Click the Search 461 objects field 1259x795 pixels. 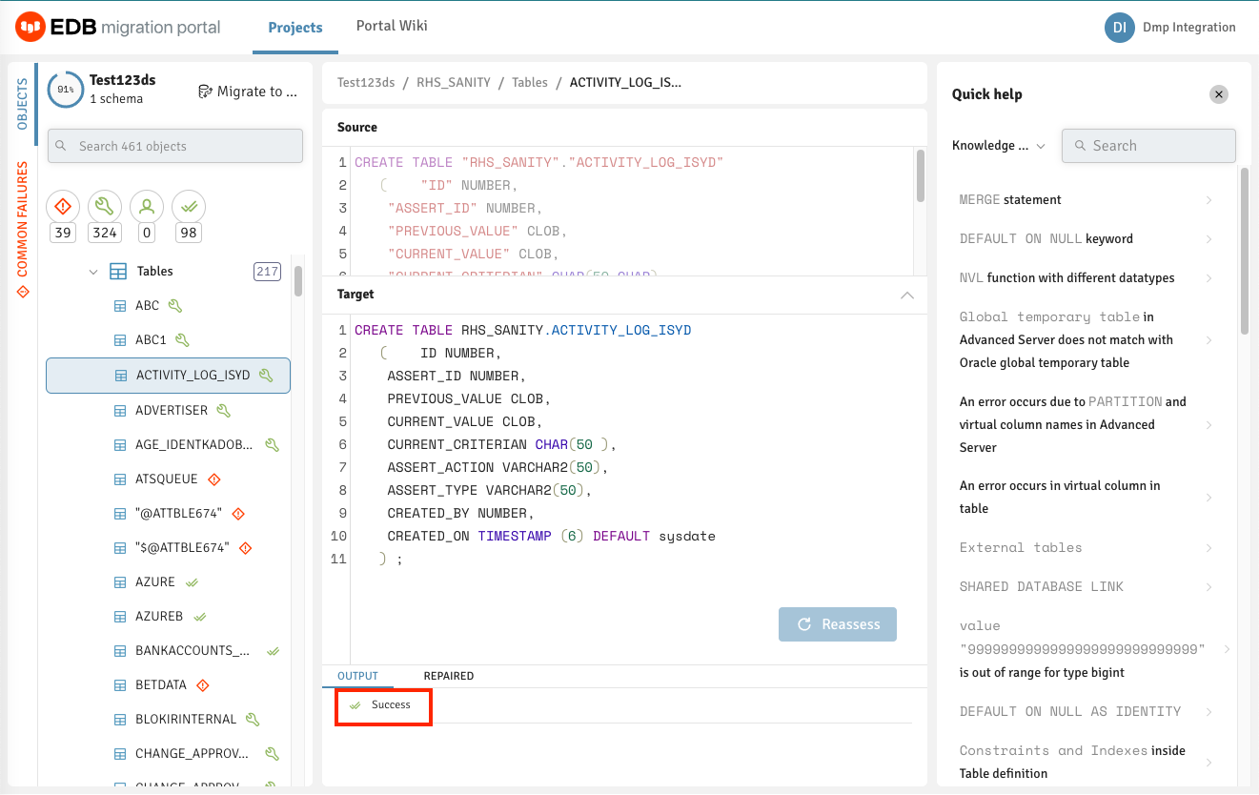[x=175, y=146]
